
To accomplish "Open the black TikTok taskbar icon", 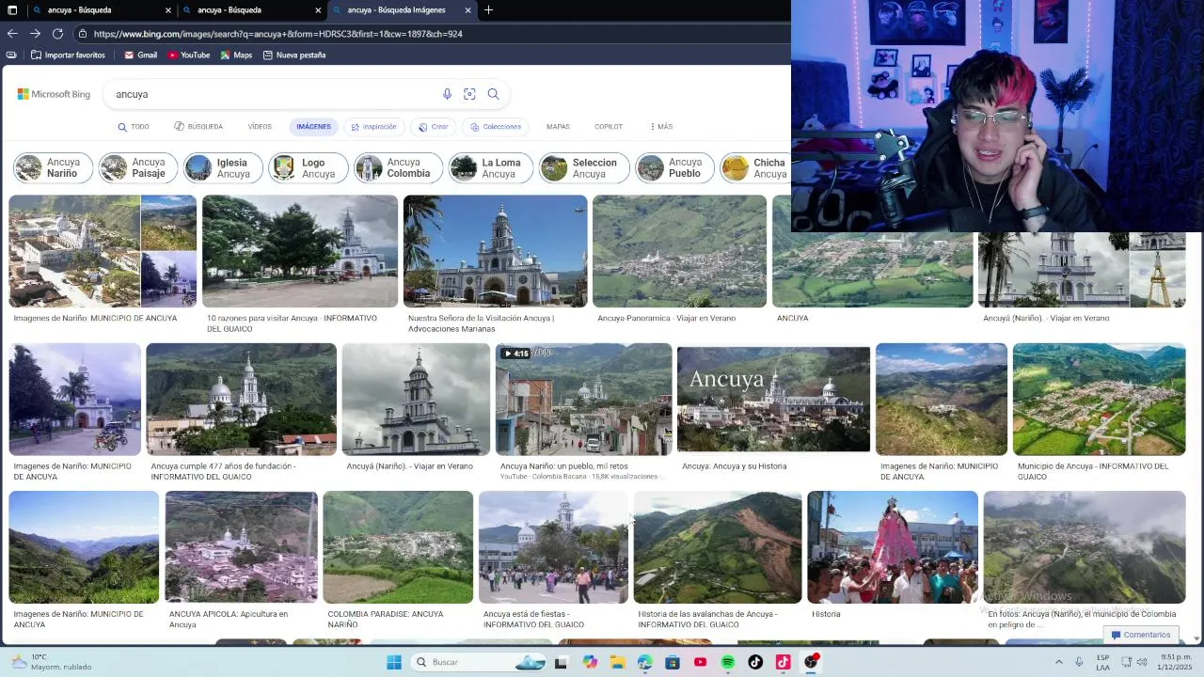I will pos(755,662).
